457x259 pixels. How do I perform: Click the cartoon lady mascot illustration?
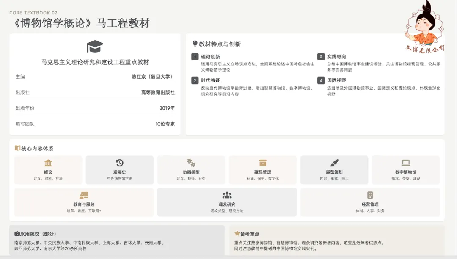(424, 27)
